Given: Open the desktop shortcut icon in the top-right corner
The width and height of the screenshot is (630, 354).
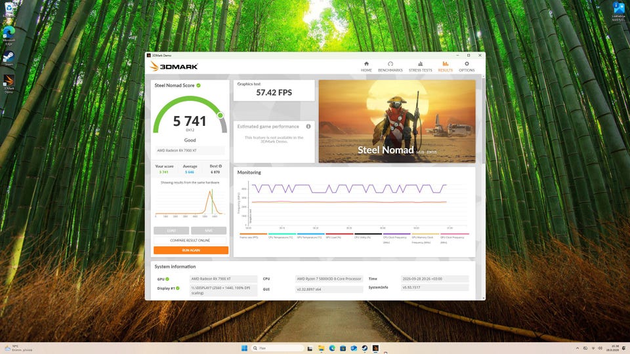Looking at the screenshot, I should pyautogui.click(x=618, y=11).
